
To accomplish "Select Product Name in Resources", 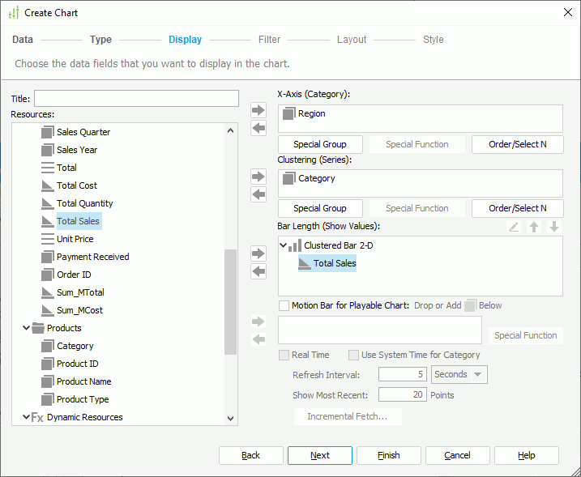I will (x=83, y=381).
